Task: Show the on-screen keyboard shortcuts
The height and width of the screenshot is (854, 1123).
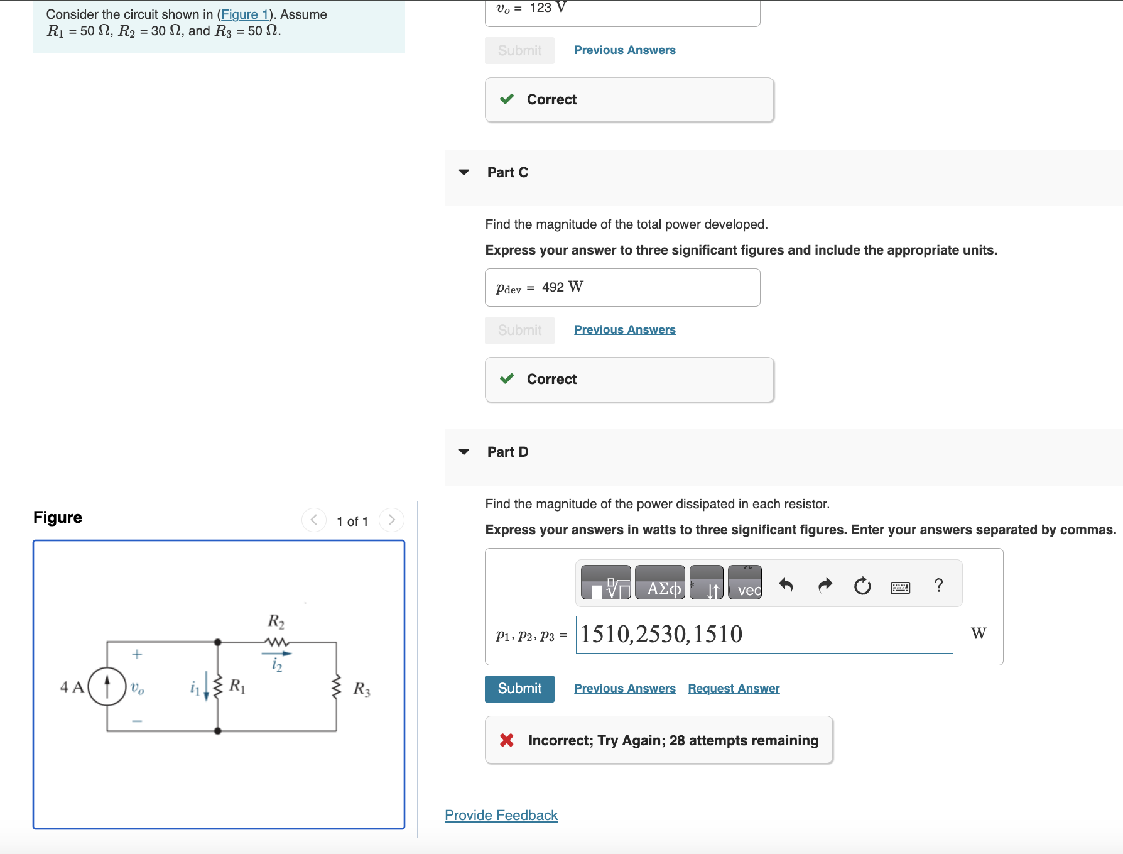Action: coord(899,586)
